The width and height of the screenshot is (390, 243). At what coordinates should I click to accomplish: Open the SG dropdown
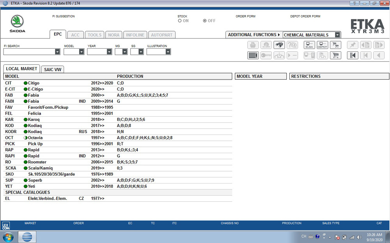[x=141, y=52]
